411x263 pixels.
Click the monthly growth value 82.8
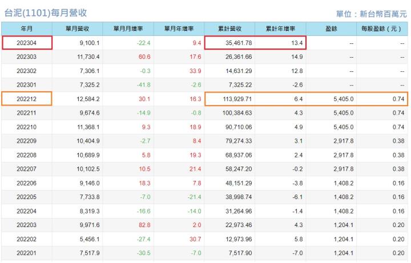144,225
